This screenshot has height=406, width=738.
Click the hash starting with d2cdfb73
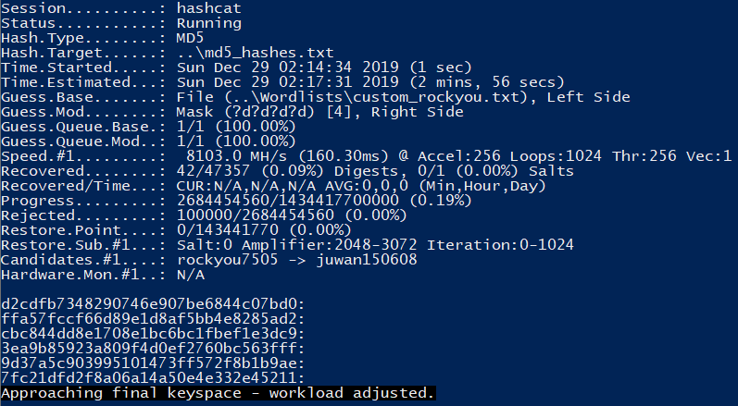point(155,304)
